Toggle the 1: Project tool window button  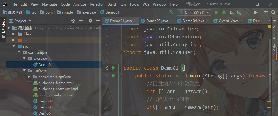click(3, 29)
